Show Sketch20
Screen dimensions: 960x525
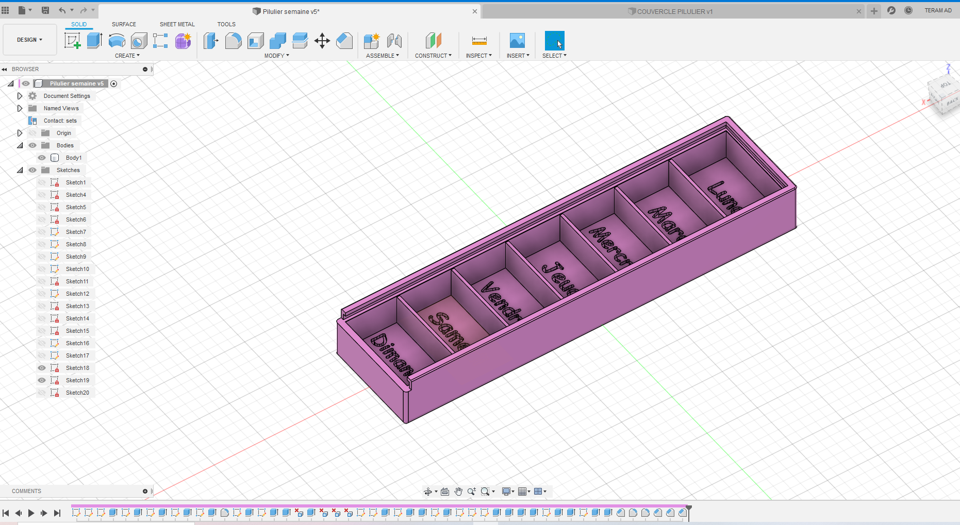[x=42, y=393]
